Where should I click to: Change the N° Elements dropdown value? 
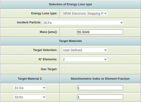[x=85, y=59]
